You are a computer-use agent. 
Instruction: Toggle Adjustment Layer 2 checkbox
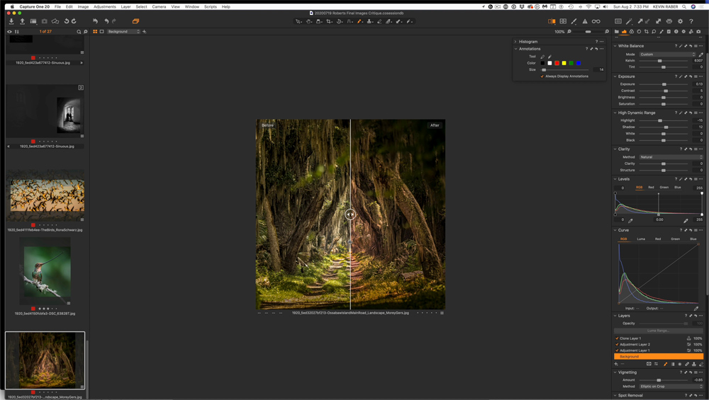coord(617,345)
